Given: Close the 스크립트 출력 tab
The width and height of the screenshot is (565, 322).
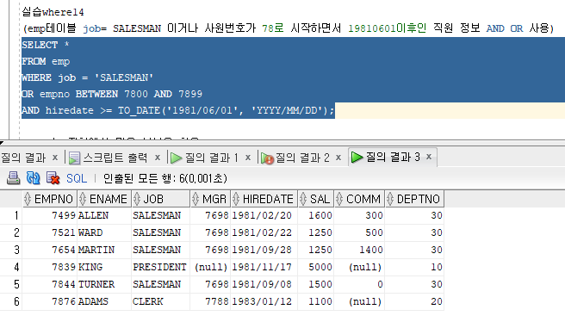Looking at the screenshot, I should click(158, 158).
